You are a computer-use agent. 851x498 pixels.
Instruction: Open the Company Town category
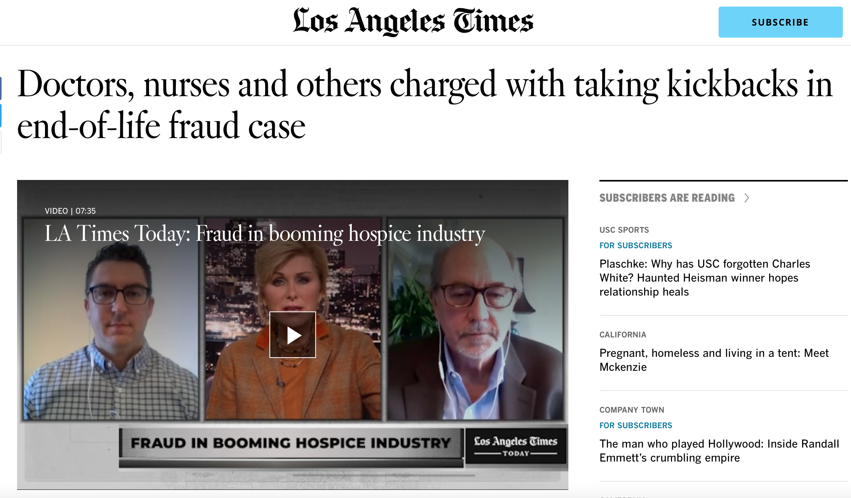[632, 410]
